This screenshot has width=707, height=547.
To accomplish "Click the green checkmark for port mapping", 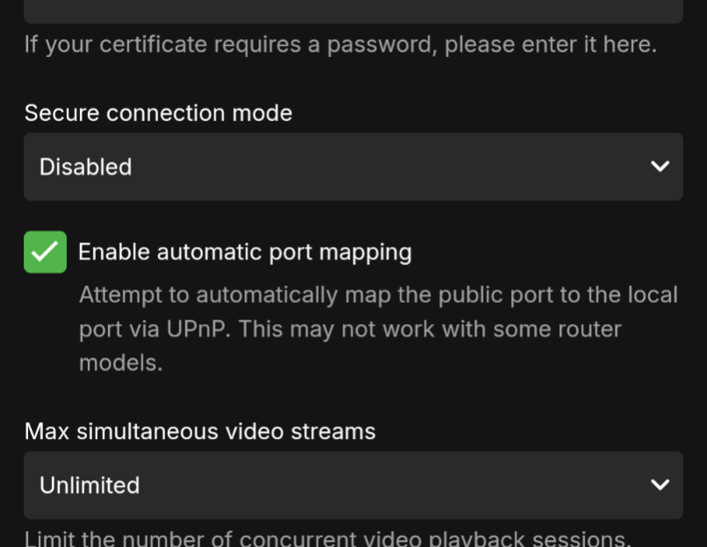I will click(45, 252).
